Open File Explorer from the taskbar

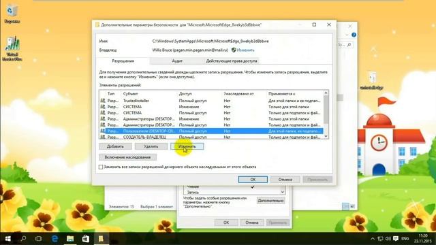[70, 239]
